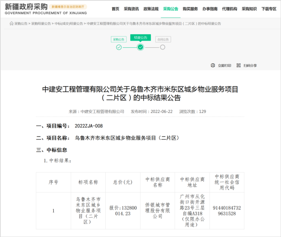Select the 合同公告 label in the progress bar
The width and height of the screenshot is (281, 237).
(x=163, y=40)
